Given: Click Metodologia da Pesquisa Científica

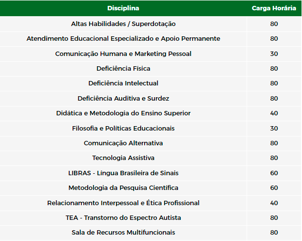Looking at the screenshot, I should (123, 188).
